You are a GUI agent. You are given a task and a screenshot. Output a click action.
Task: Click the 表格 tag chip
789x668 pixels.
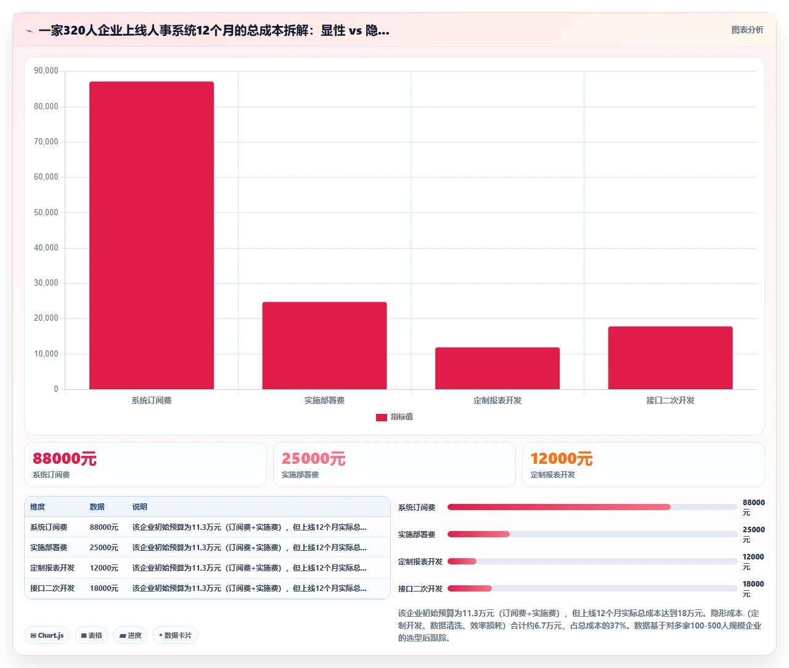[x=91, y=635]
